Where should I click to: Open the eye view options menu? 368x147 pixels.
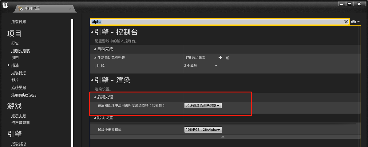point(355,22)
